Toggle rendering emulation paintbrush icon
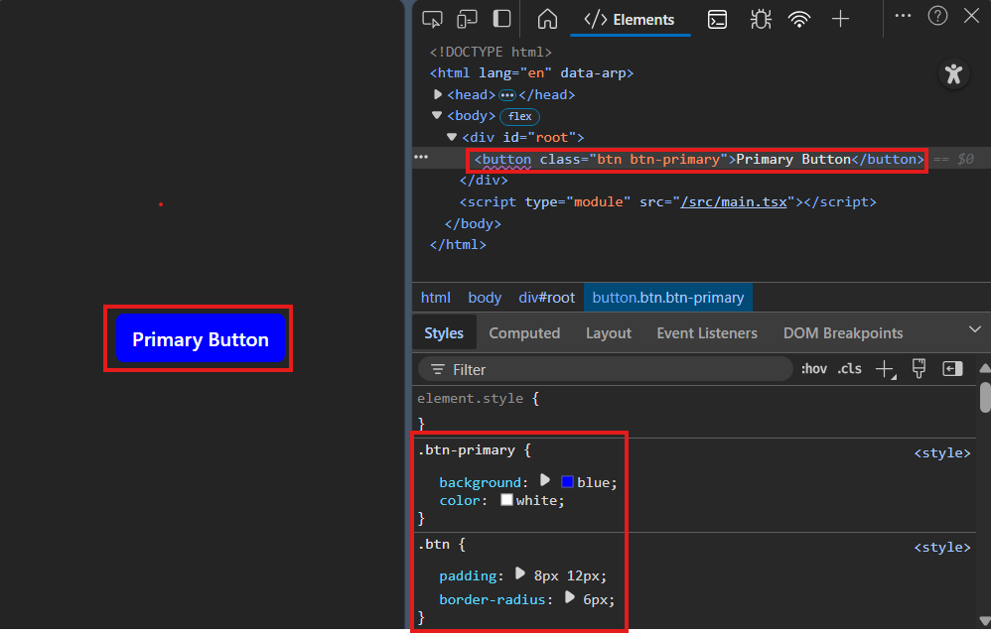The height and width of the screenshot is (634, 991). pyautogui.click(x=919, y=369)
